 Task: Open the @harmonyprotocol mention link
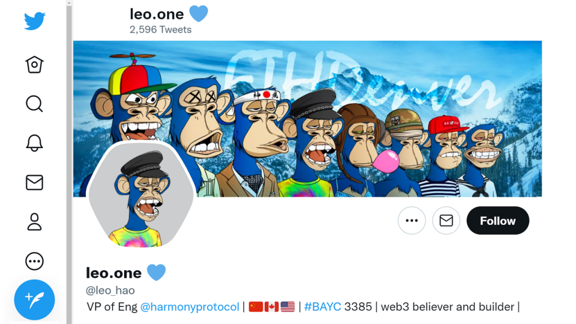(189, 307)
